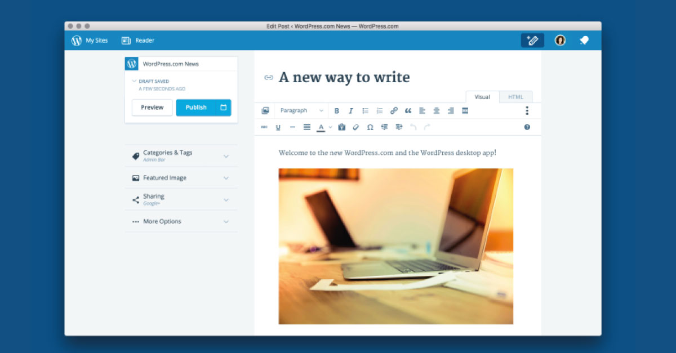Insert a bulleted list
This screenshot has height=353, width=676.
click(x=365, y=111)
